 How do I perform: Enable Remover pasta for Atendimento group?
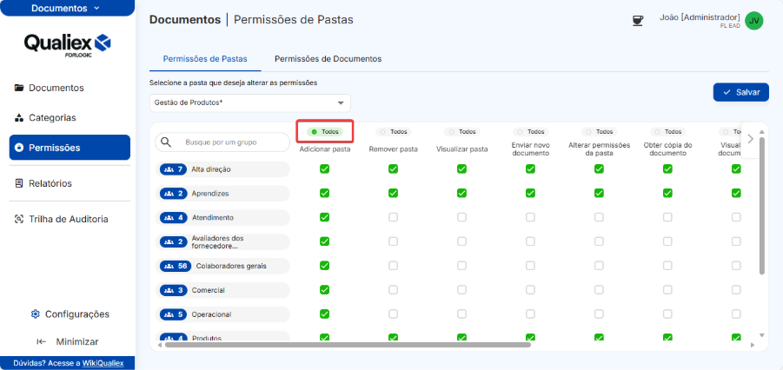393,217
